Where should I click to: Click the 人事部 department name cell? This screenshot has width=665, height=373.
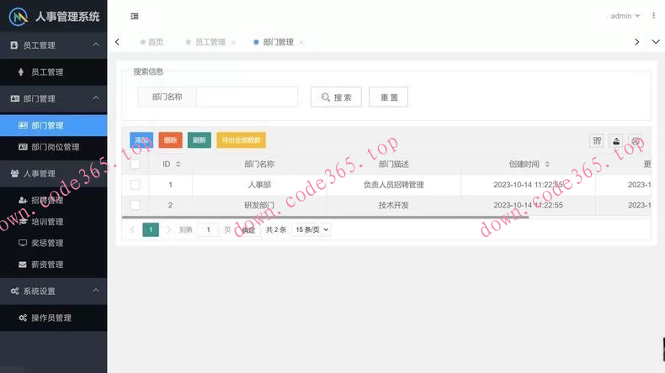[259, 185]
